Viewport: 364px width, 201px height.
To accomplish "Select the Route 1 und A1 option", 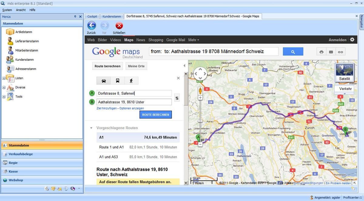I will [138, 147].
